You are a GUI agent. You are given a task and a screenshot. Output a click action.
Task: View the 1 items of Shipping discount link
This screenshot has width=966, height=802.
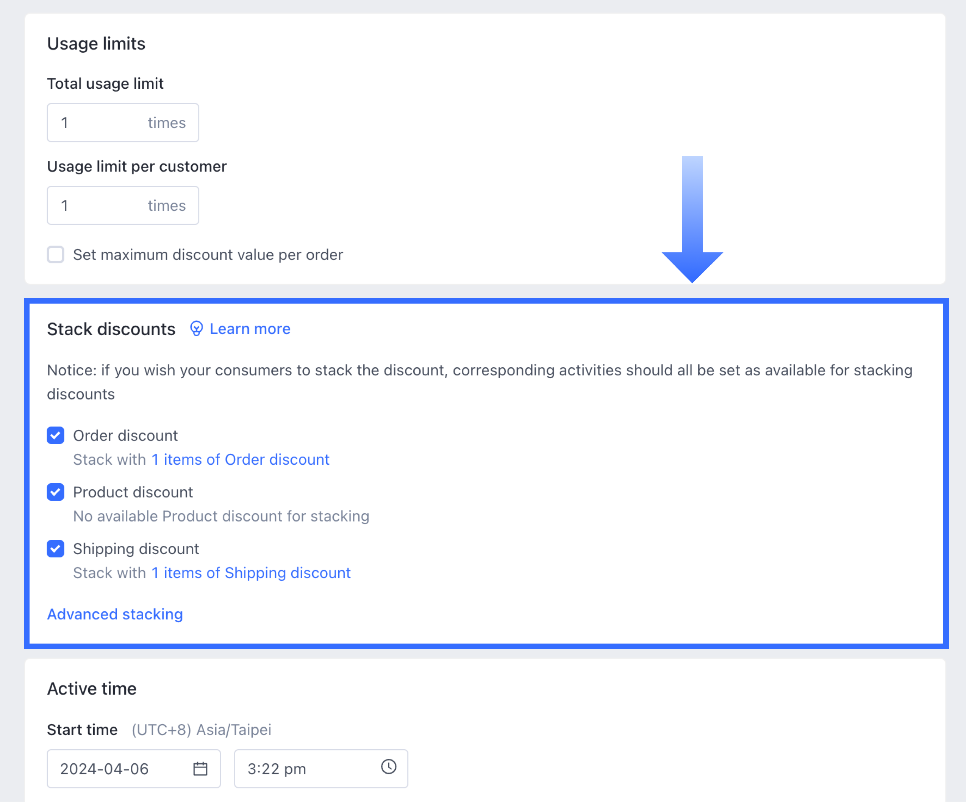click(x=251, y=572)
